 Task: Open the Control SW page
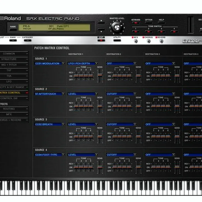click(14, 98)
